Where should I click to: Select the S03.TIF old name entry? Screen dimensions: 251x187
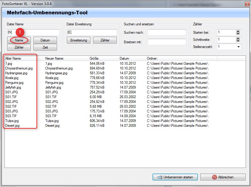(x=11, y=116)
